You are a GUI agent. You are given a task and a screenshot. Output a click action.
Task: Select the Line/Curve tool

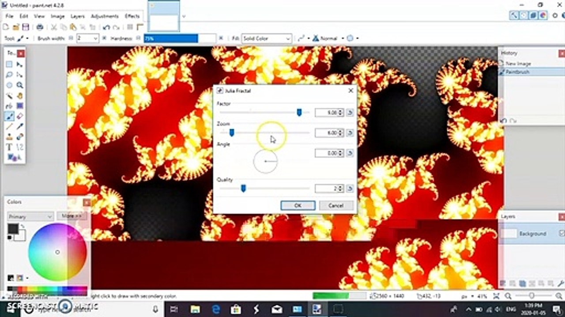[x=20, y=147]
